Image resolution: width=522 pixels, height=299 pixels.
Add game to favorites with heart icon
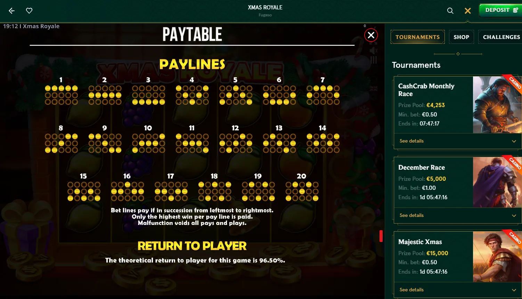click(x=29, y=11)
